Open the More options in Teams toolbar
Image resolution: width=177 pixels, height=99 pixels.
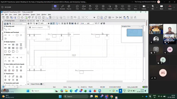[135, 7]
